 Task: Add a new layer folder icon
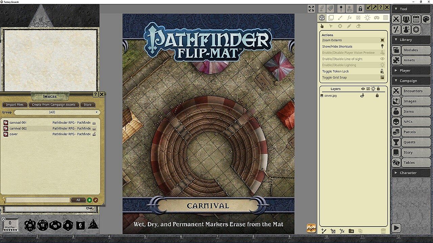coord(351,231)
